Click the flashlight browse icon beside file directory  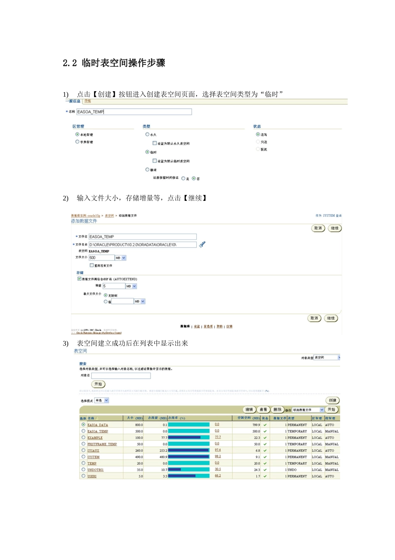(x=202, y=245)
